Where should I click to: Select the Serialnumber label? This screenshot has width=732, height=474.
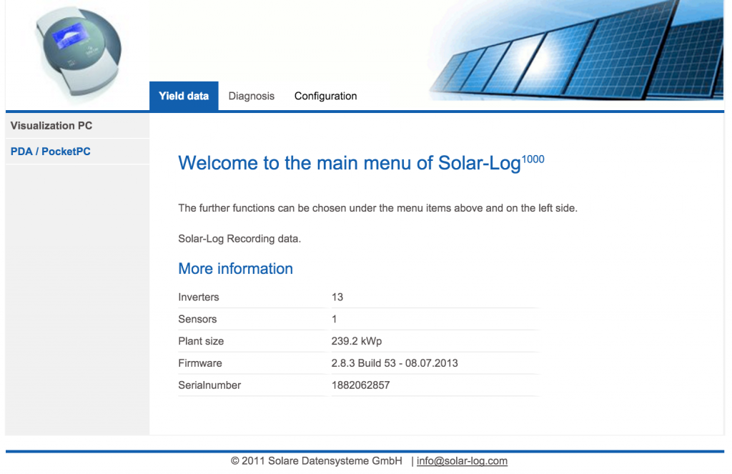209,385
